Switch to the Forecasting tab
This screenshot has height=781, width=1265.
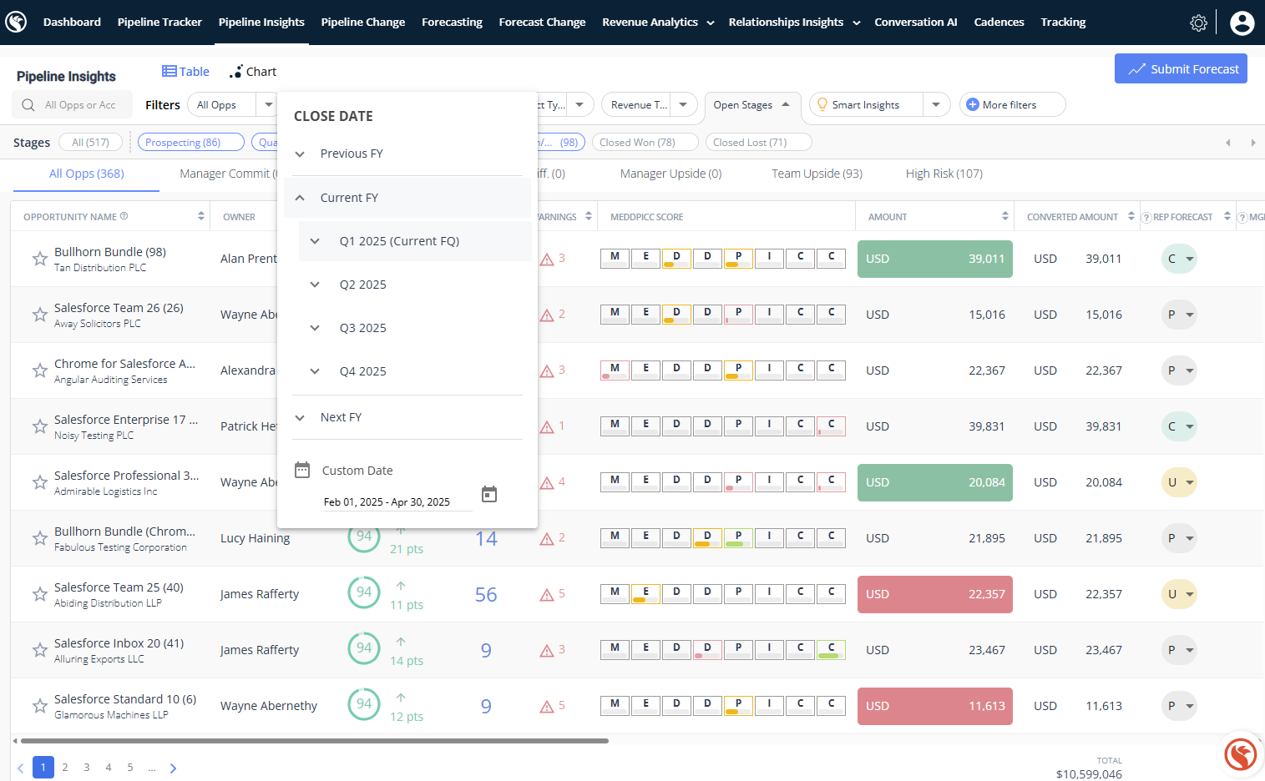point(452,23)
